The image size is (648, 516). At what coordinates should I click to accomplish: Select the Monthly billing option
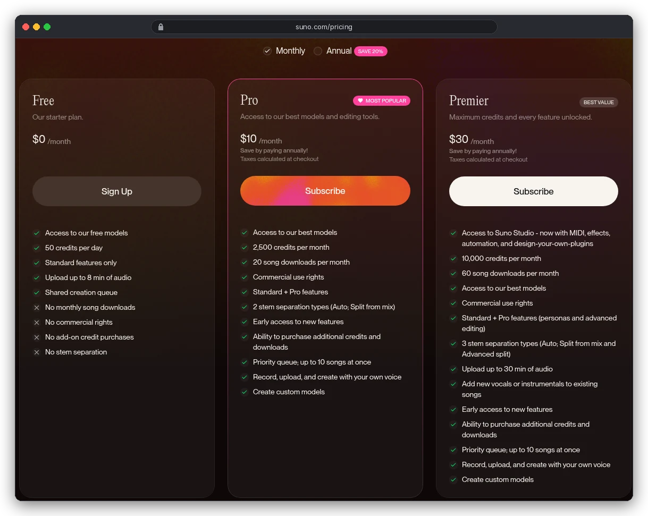tap(284, 51)
